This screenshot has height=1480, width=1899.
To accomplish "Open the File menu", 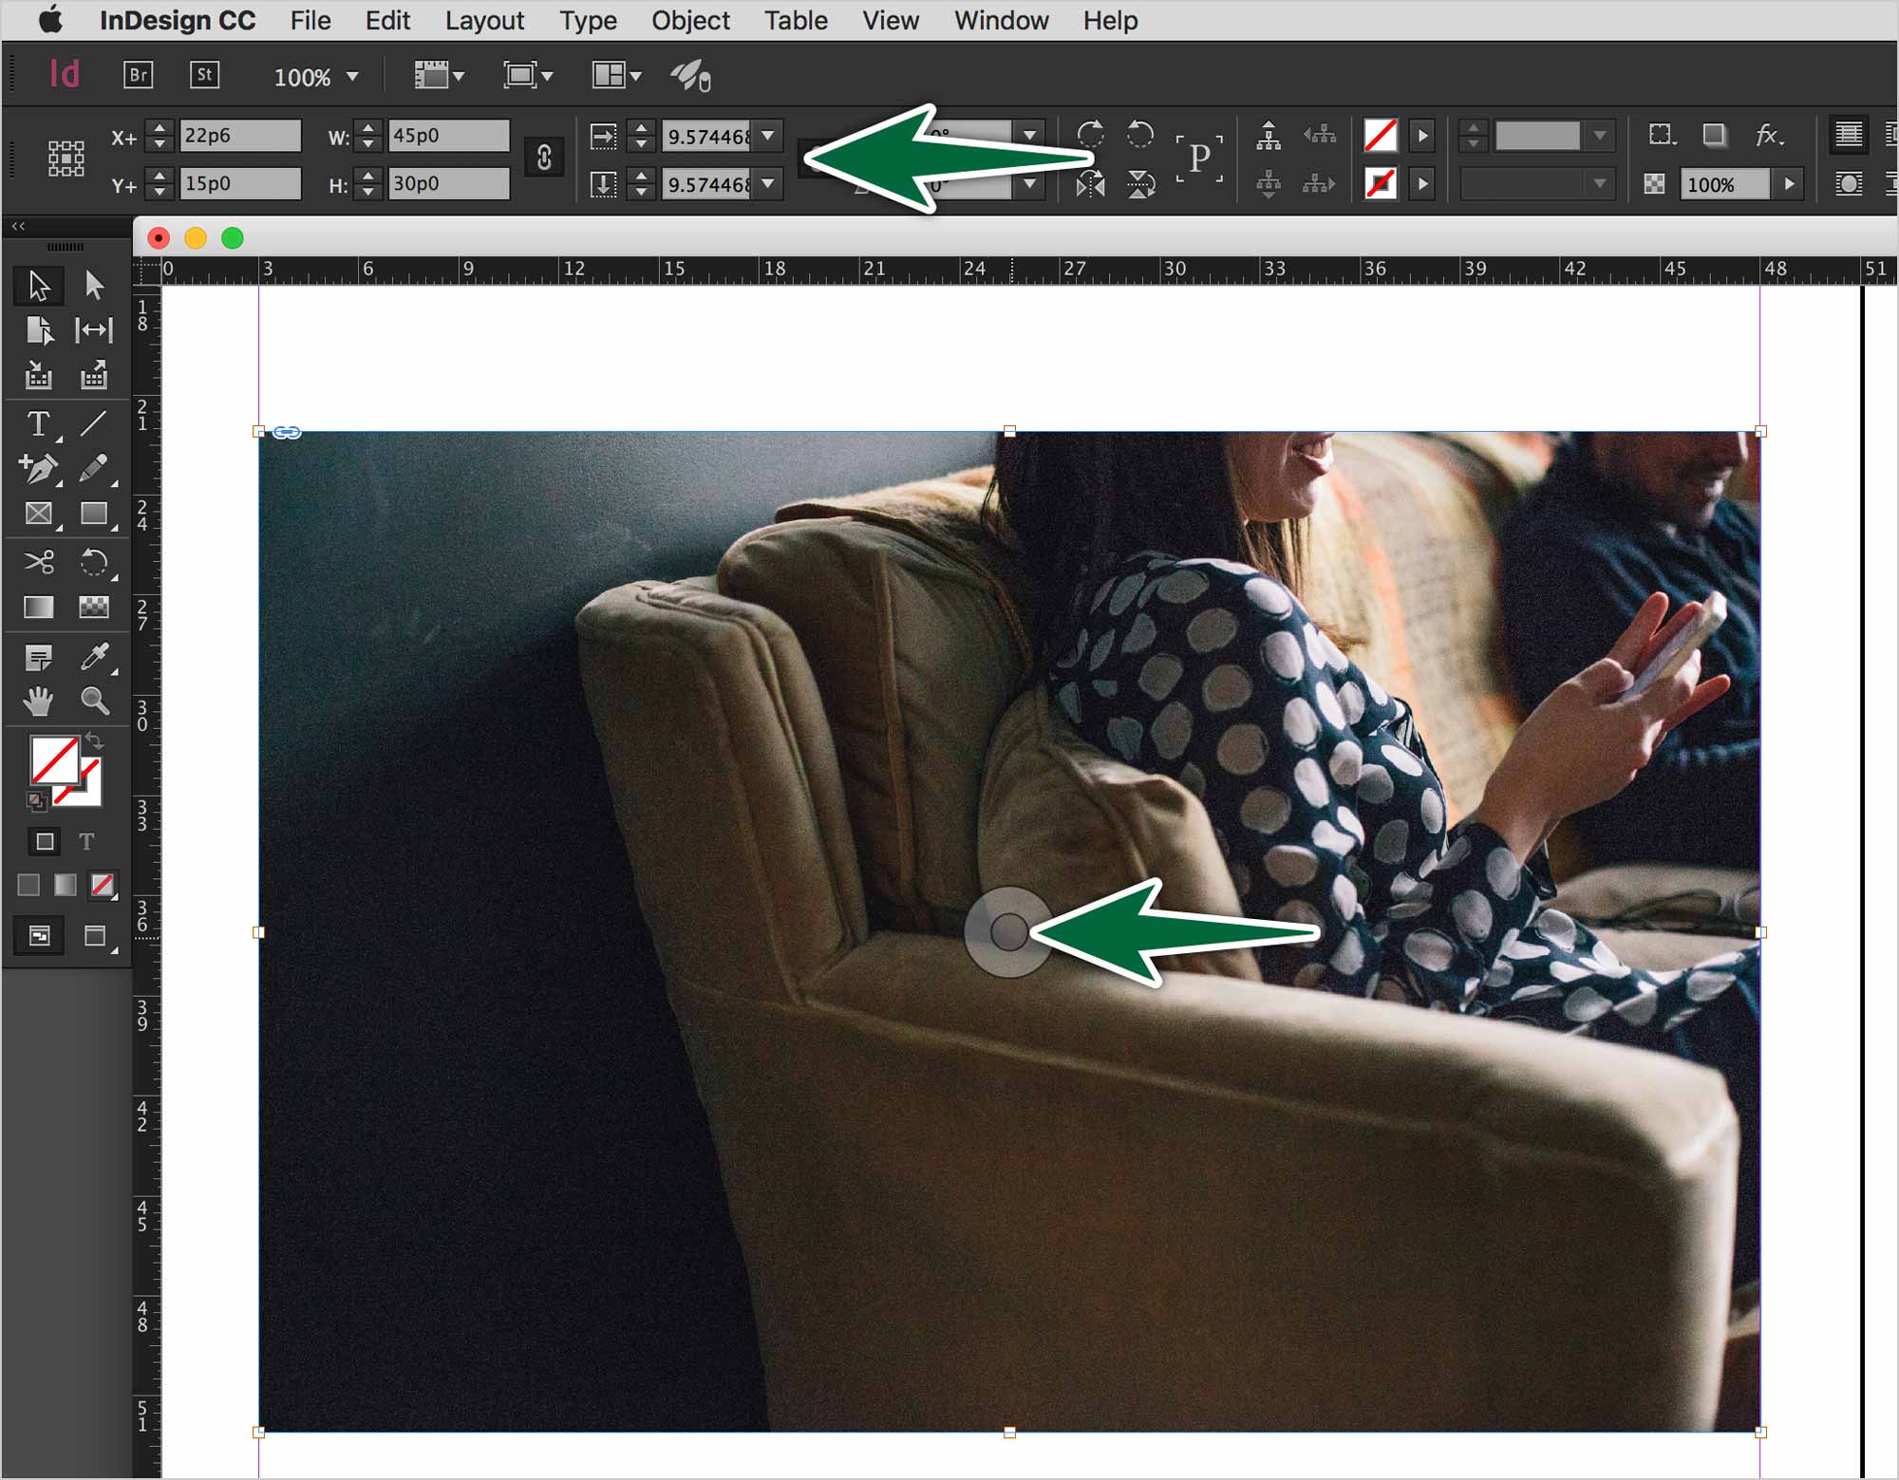I will pos(310,20).
